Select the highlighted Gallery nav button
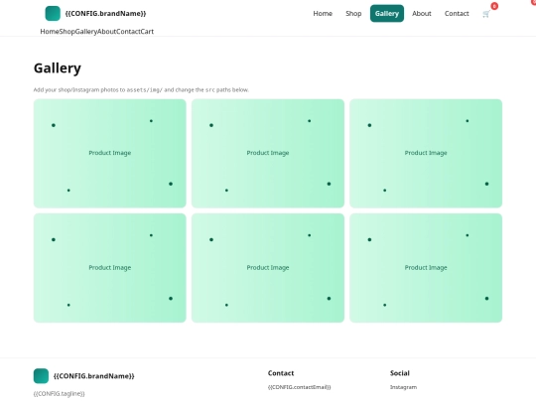The height and width of the screenshot is (402, 536). (x=387, y=13)
